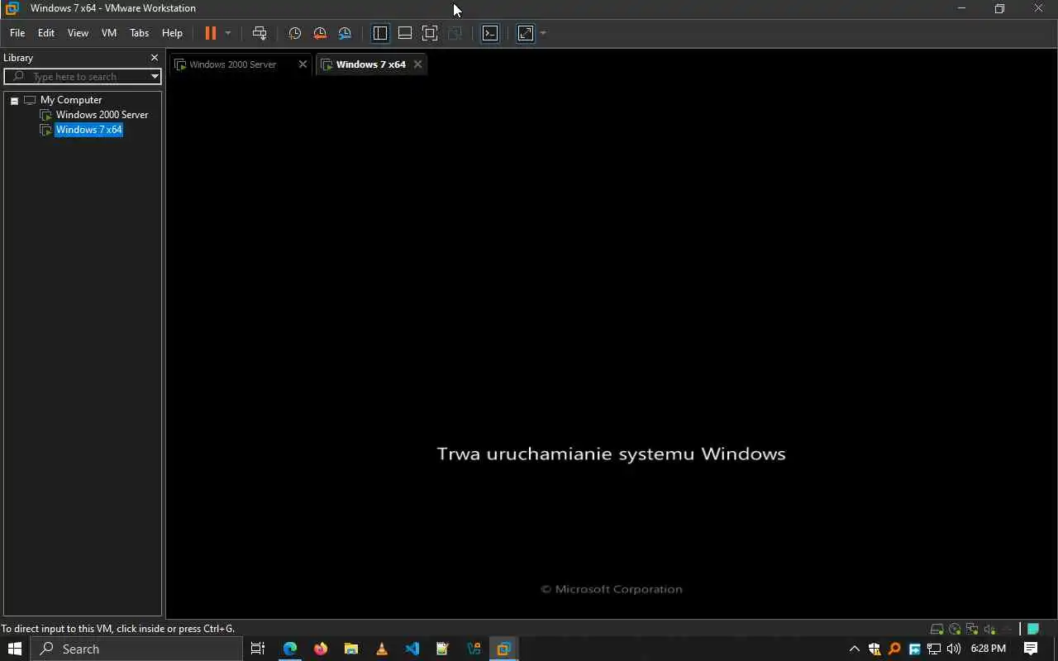The height and width of the screenshot is (661, 1058).
Task: Open the Windows Start menu
Action: point(14,649)
